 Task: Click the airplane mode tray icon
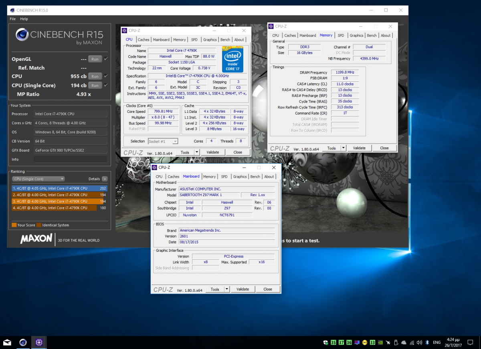tap(388, 343)
